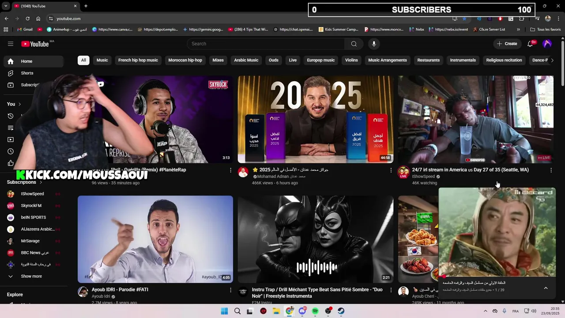
Task: Expand subscriptions list with Show more
Action: pos(31,276)
